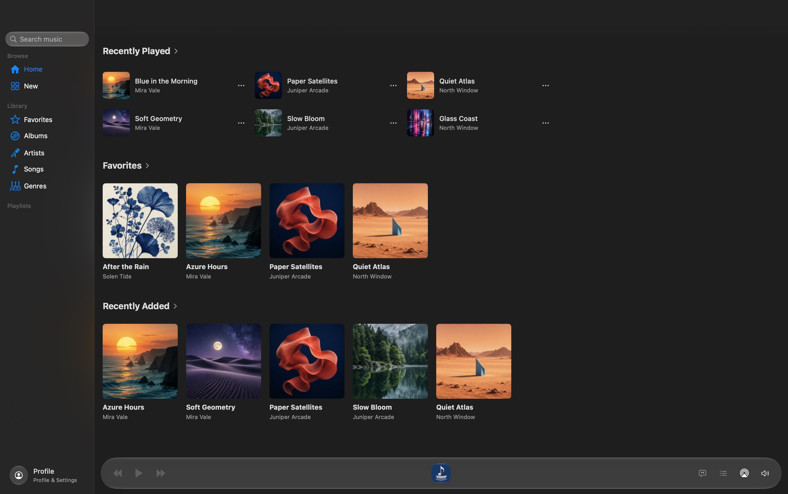The image size is (788, 494).
Task: Click the Favorites star icon in the sidebar
Action: click(15, 119)
